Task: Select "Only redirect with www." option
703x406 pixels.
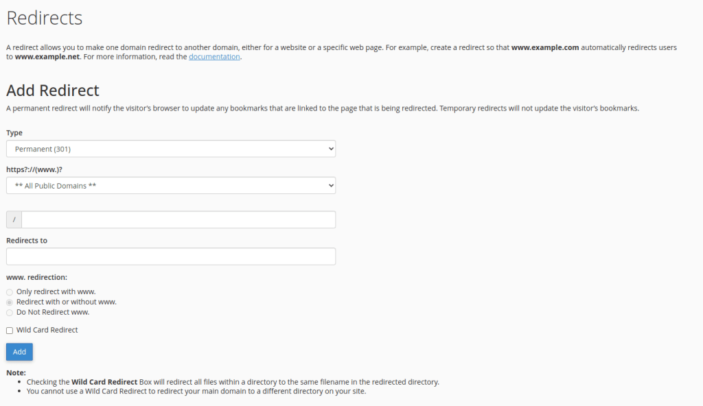Action: click(10, 291)
